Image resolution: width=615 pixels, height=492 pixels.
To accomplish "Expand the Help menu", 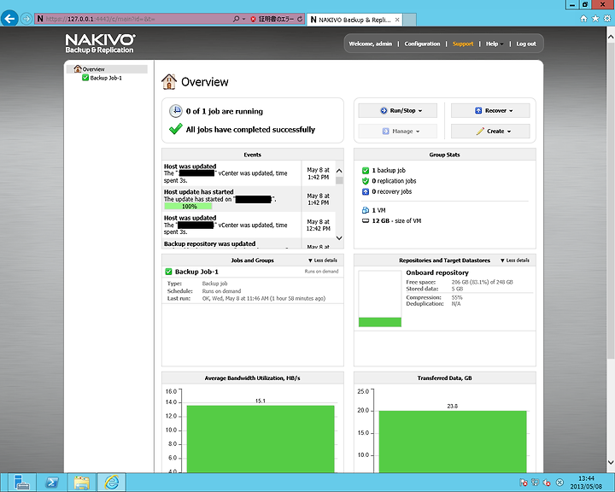I will (x=495, y=44).
